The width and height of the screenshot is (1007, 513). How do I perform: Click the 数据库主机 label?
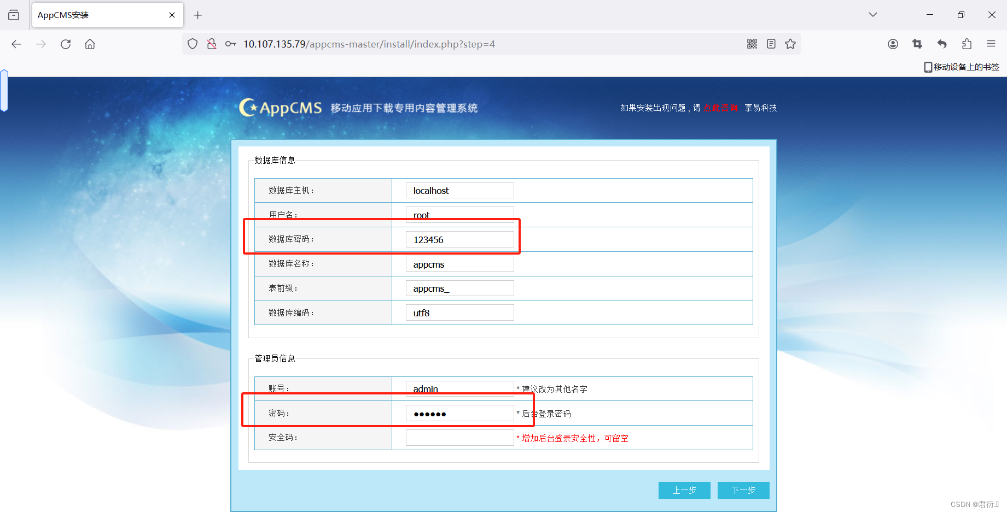tap(291, 190)
